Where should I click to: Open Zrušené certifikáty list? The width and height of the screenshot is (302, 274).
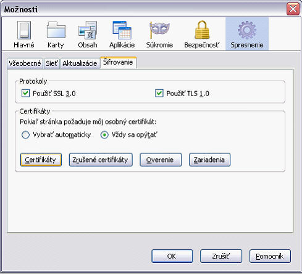(x=101, y=159)
